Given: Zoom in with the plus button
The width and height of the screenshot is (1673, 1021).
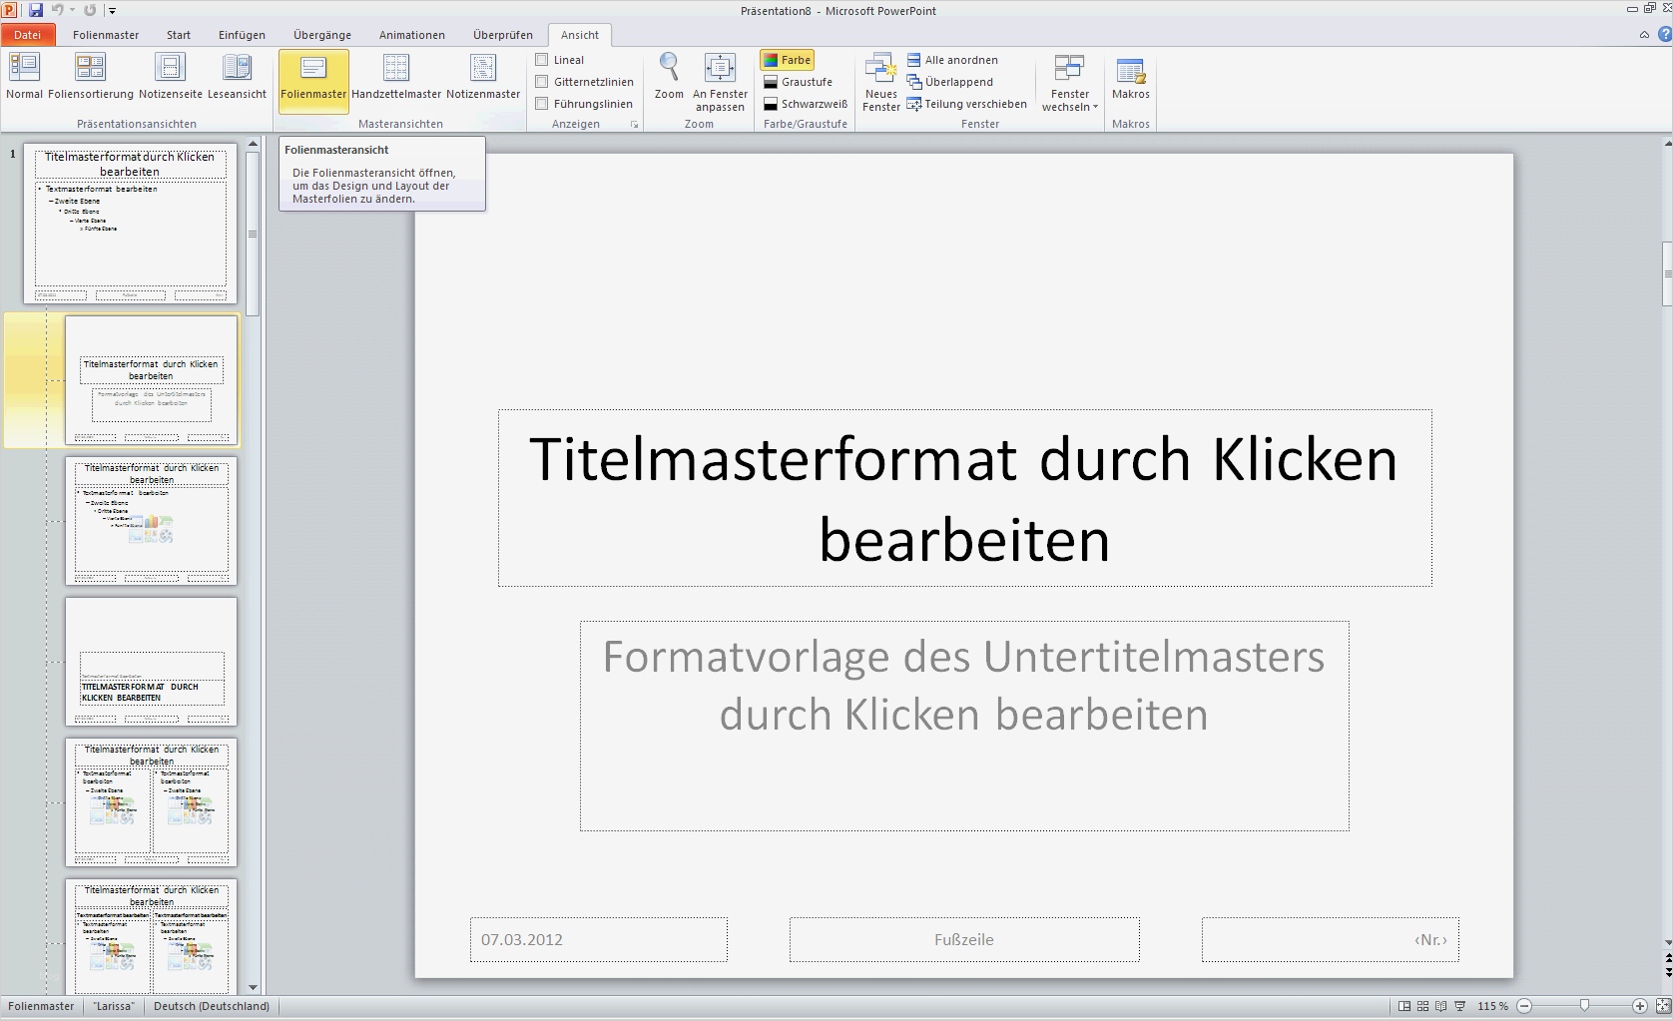Looking at the screenshot, I should click(1639, 1006).
